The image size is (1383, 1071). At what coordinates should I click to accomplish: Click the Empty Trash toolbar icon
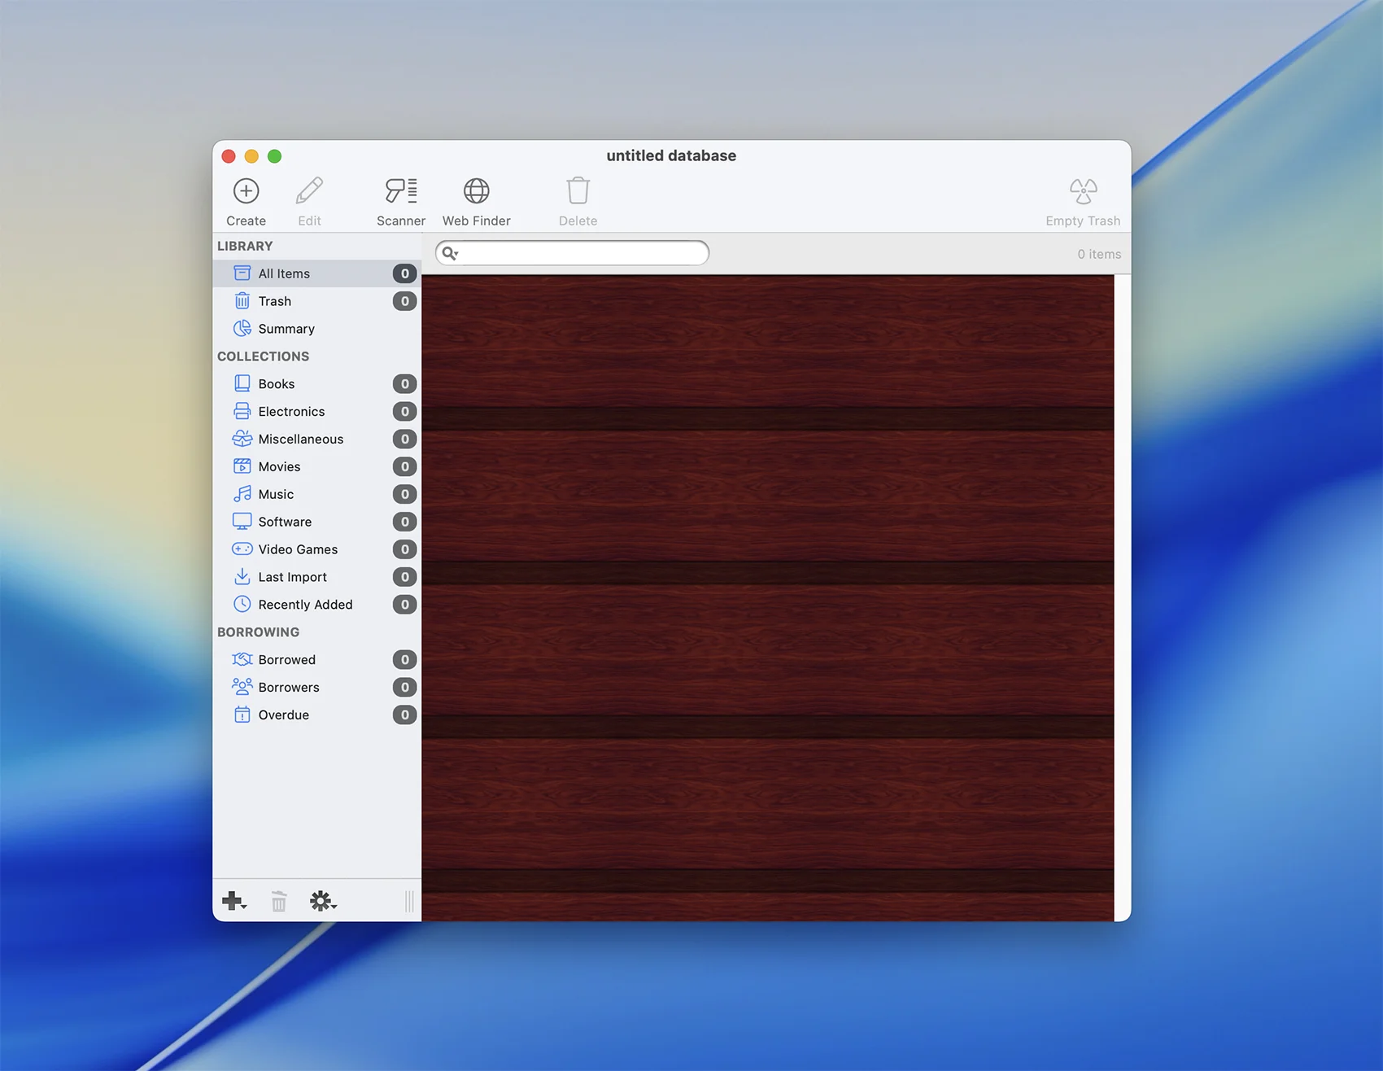[x=1082, y=191]
